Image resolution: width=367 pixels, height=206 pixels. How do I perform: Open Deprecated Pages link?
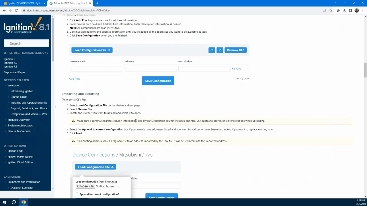tap(14, 72)
